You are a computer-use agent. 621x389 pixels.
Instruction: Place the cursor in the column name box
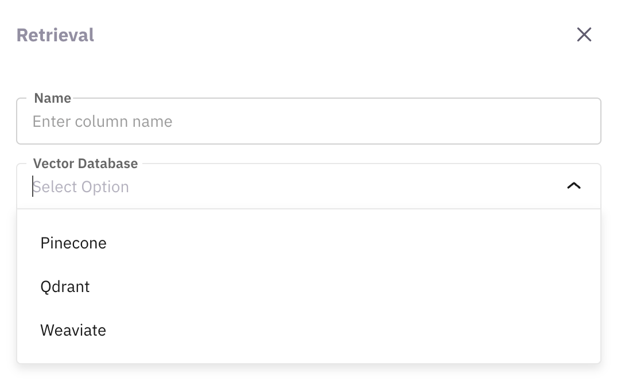point(308,122)
